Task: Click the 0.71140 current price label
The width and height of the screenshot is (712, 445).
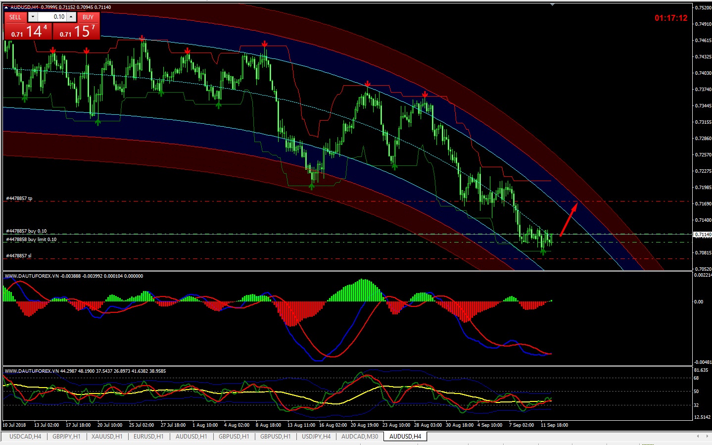Action: [702, 235]
